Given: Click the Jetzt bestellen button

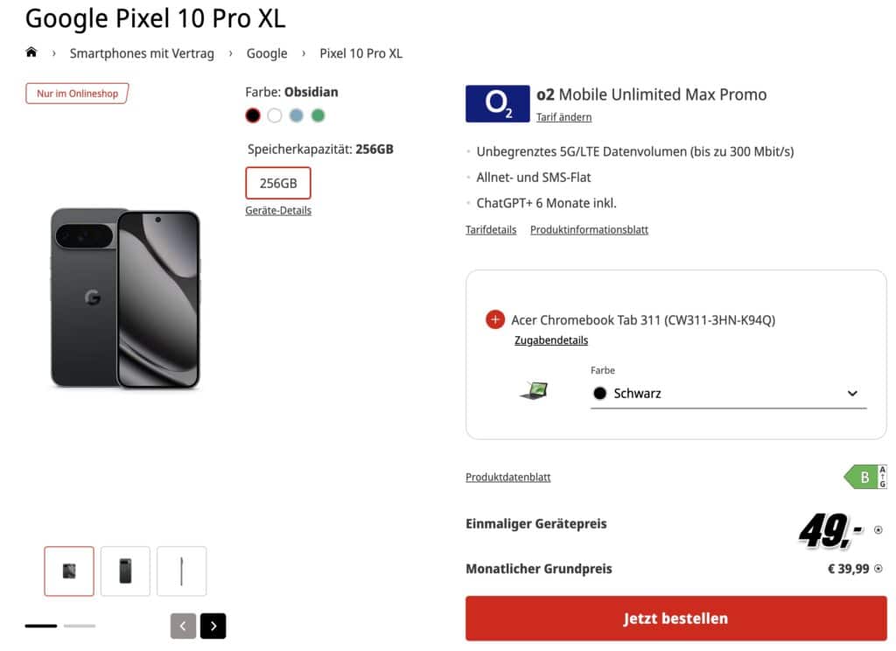Looking at the screenshot, I should point(675,619).
